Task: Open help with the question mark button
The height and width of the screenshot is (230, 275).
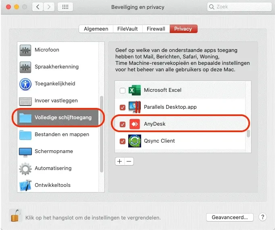Action: point(262,217)
